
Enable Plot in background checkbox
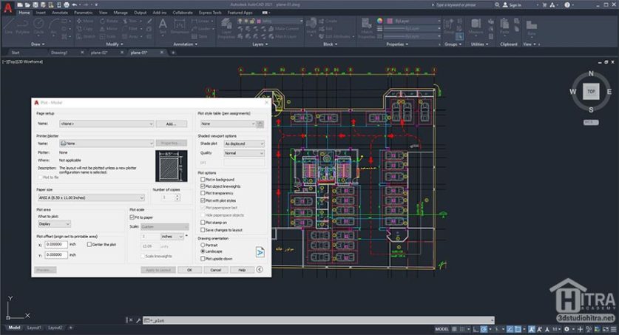203,180
